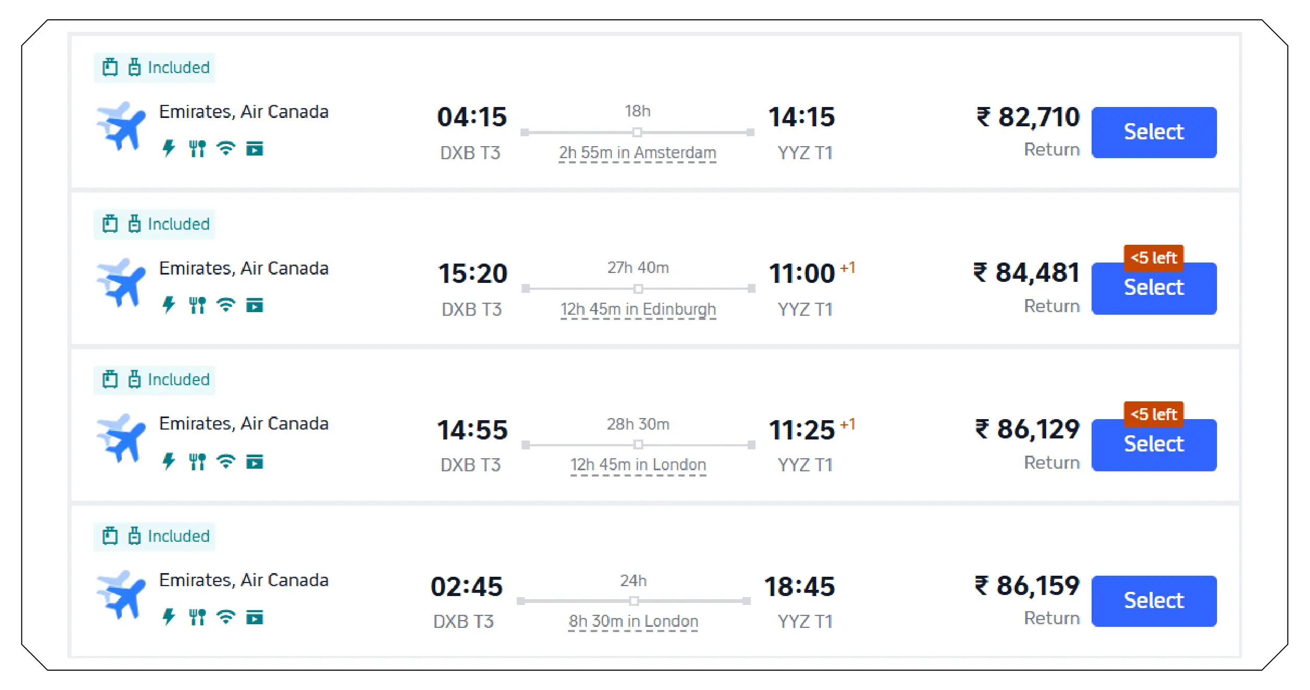Screen dimensions: 1310x690
Task: Click the meals icon on the bottom flight row
Action: [x=198, y=617]
